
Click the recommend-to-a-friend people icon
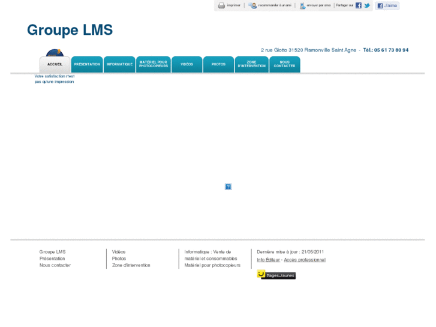[x=252, y=5]
